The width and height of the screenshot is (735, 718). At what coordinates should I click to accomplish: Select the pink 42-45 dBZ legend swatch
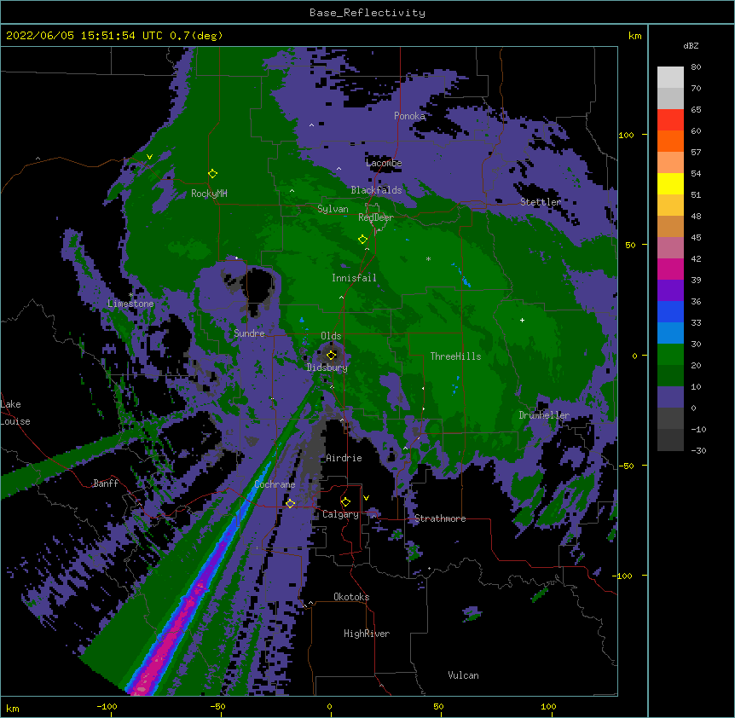coord(670,248)
